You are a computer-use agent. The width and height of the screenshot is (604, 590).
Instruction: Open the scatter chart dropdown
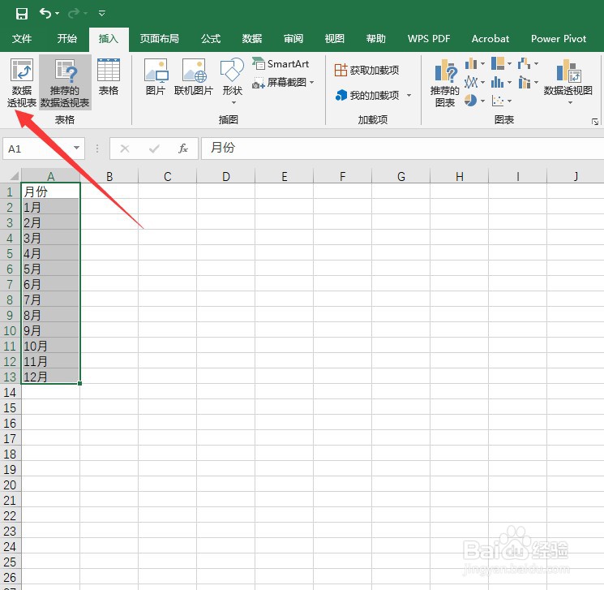click(x=509, y=101)
